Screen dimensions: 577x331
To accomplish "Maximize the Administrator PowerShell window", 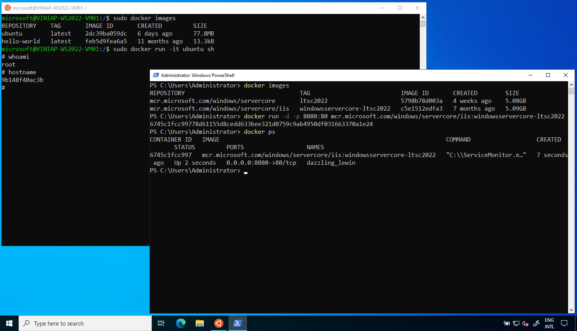I will click(x=548, y=75).
